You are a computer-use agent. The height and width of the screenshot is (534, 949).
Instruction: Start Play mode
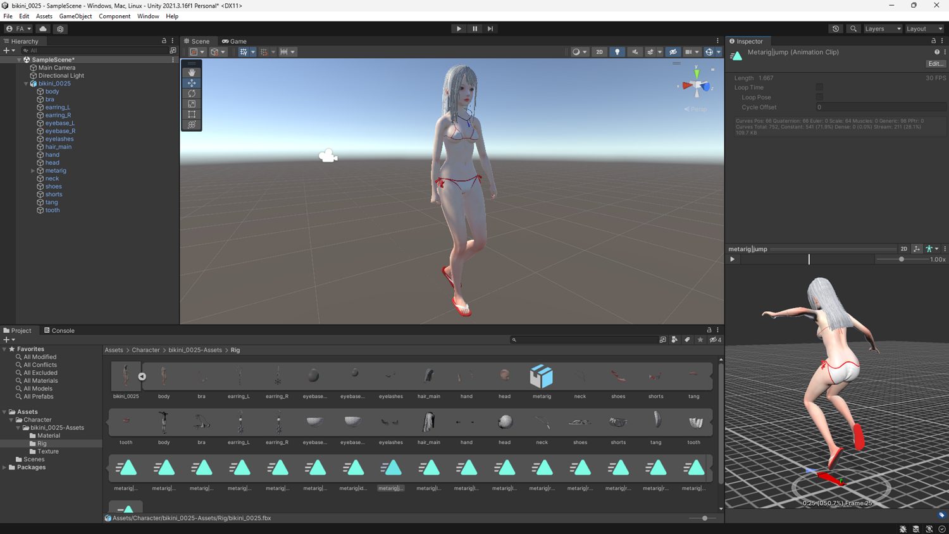pyautogui.click(x=459, y=28)
